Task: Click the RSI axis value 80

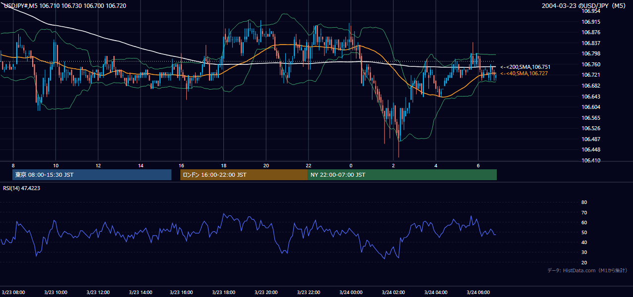Action: point(584,202)
